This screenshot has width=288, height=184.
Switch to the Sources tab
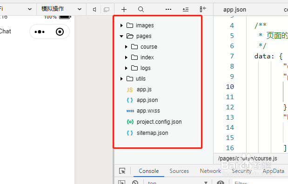click(x=179, y=171)
